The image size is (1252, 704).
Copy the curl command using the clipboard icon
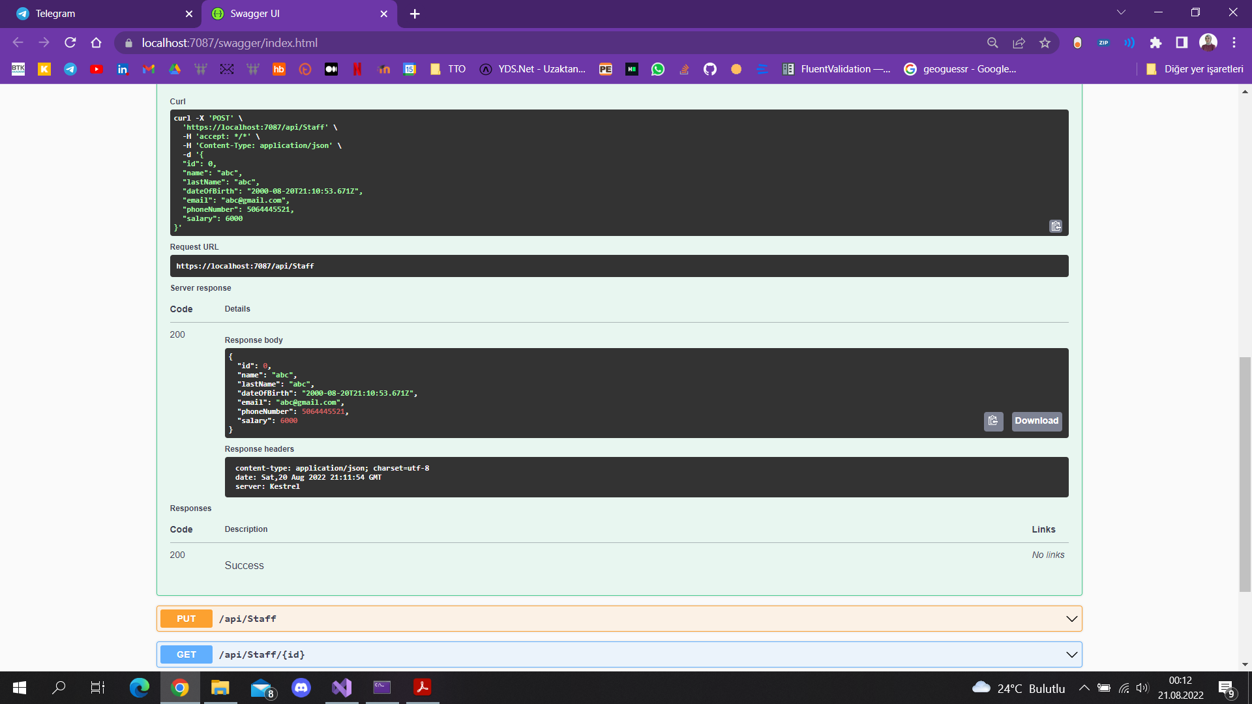coord(1056,226)
